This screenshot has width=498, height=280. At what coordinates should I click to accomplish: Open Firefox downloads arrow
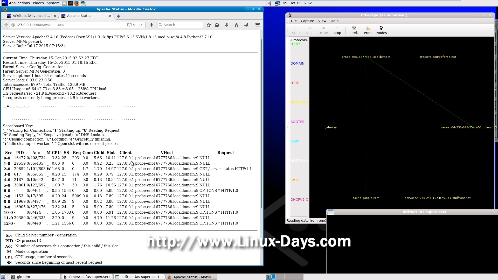tap(226, 25)
